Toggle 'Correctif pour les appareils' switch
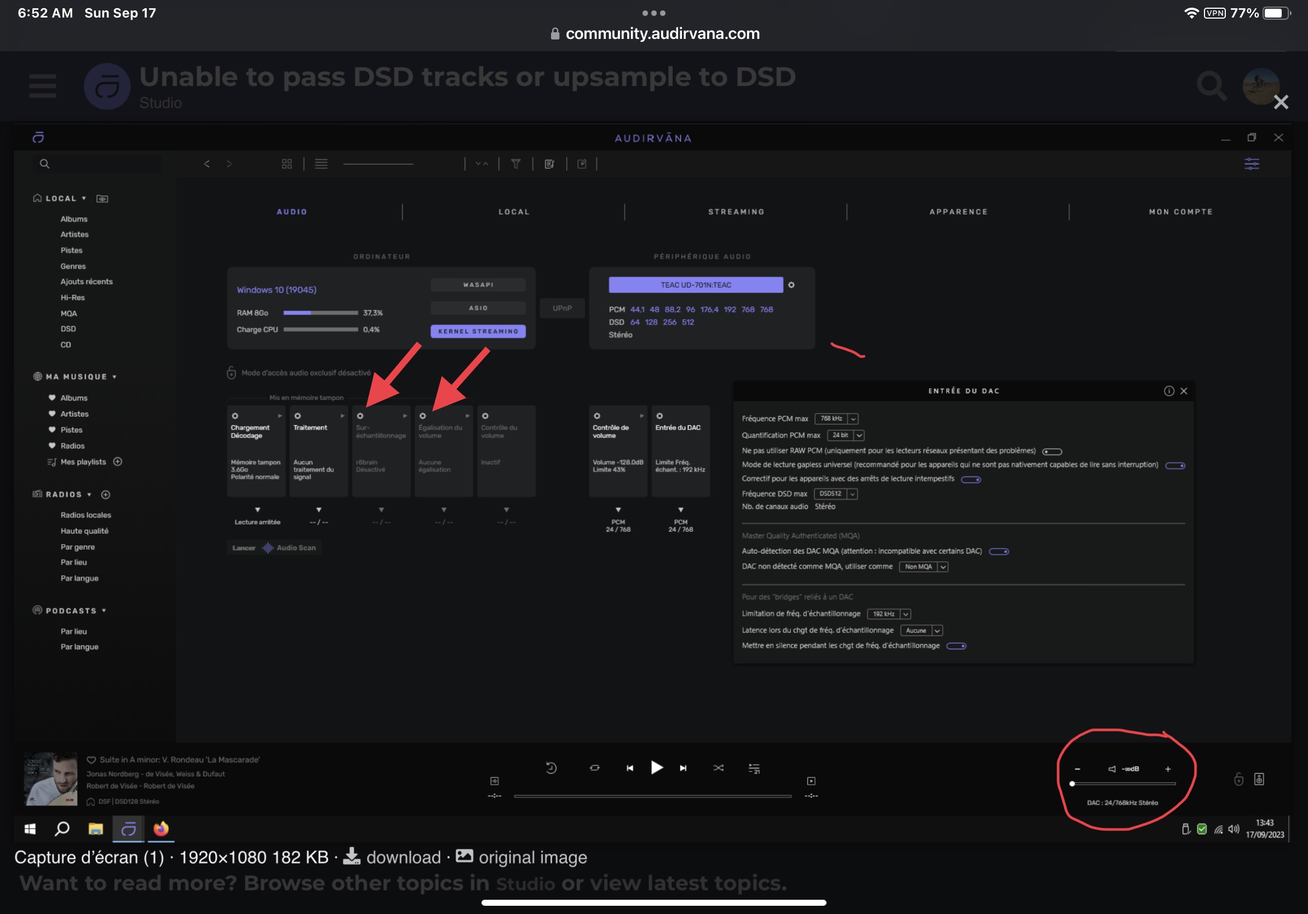The width and height of the screenshot is (1308, 914). click(x=971, y=480)
